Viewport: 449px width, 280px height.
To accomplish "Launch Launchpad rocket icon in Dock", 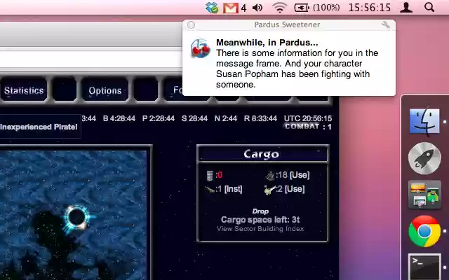I will [x=424, y=158].
